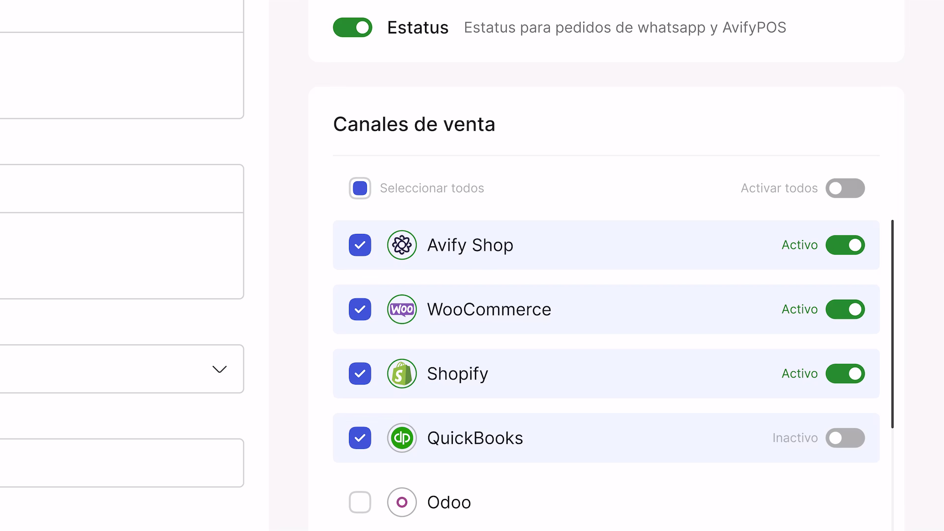Click the Shopify bag icon
This screenshot has height=531, width=944.
coord(402,374)
